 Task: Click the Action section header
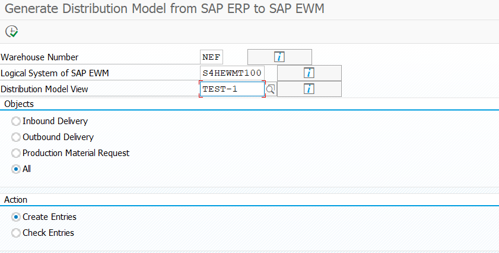15,200
